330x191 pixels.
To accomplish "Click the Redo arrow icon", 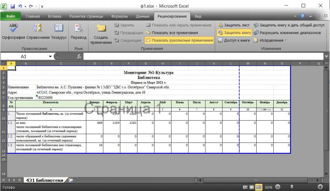I will coord(31,6).
